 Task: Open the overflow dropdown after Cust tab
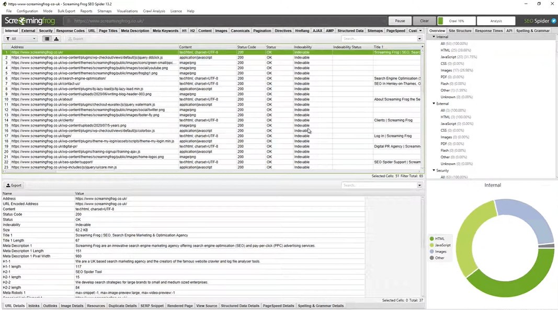tap(420, 31)
